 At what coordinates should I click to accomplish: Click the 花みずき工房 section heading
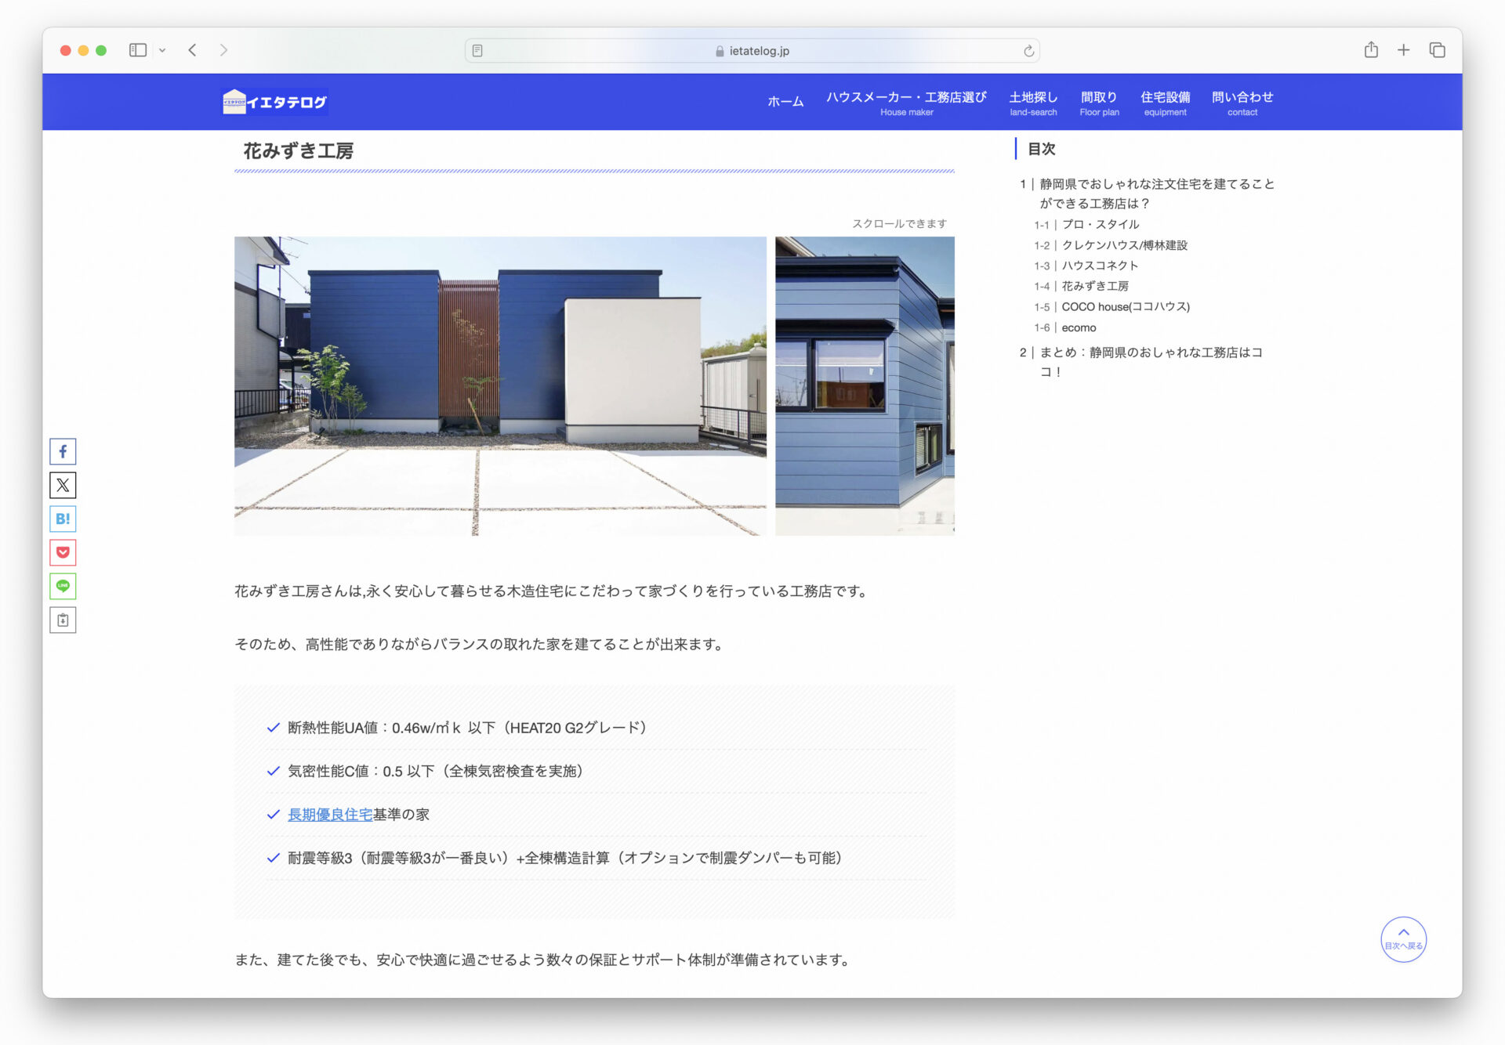pos(298,150)
